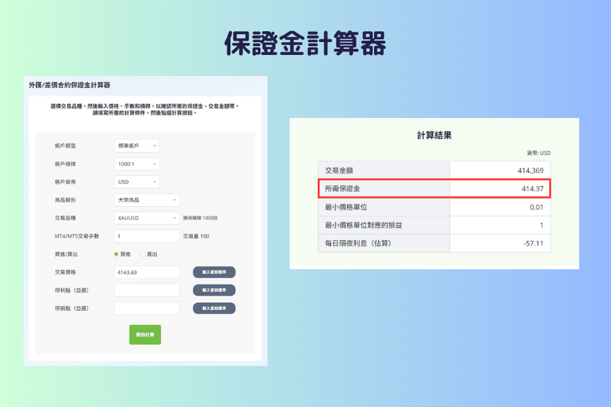Screen dimensions: 611x407
Task: Click the 交易量 100 note
Action: [x=196, y=236]
